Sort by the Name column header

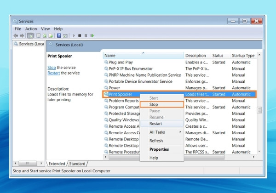(143, 56)
